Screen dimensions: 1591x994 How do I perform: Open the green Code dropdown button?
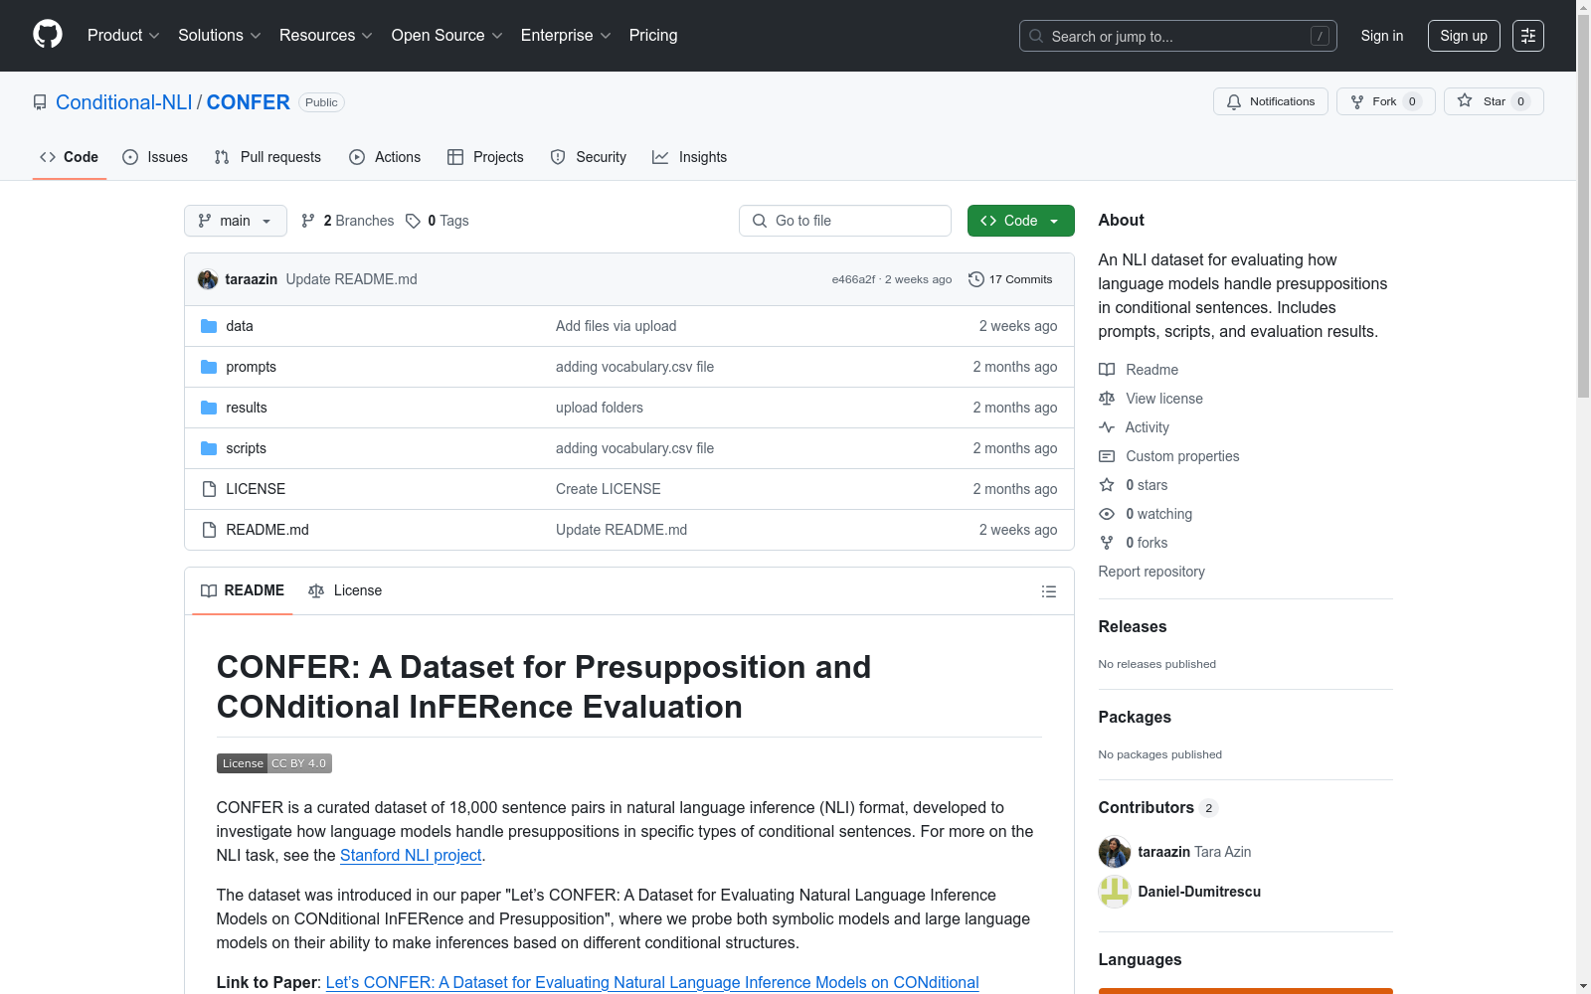click(x=1021, y=221)
